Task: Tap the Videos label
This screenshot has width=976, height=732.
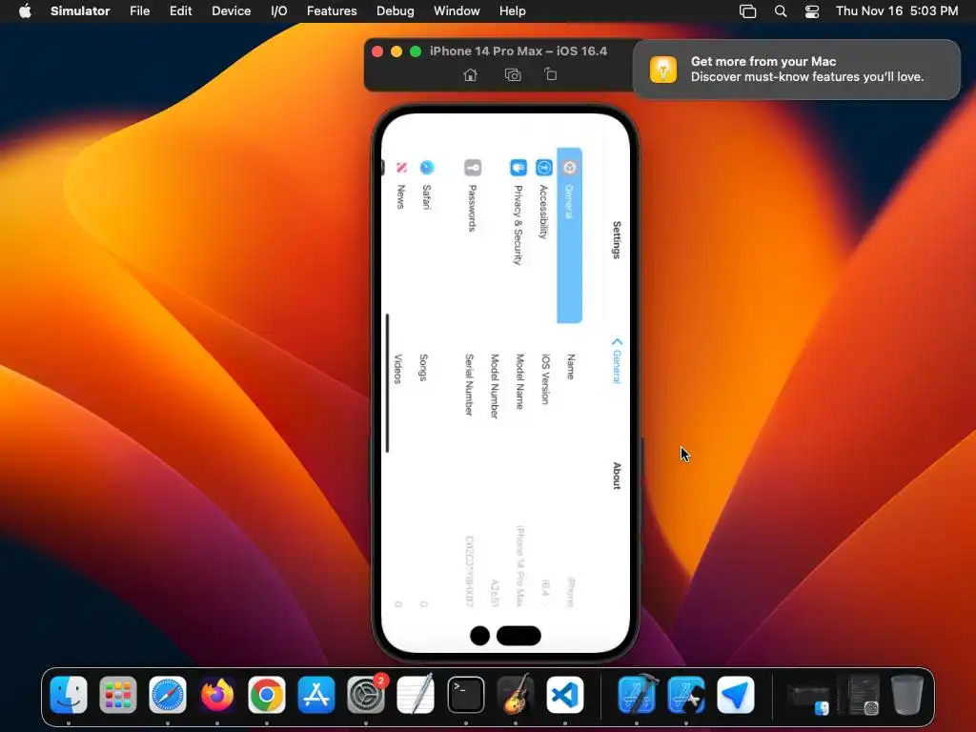Action: coord(397,369)
